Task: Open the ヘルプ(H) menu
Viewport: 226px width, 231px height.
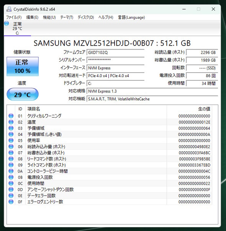Action: [x=106, y=17]
